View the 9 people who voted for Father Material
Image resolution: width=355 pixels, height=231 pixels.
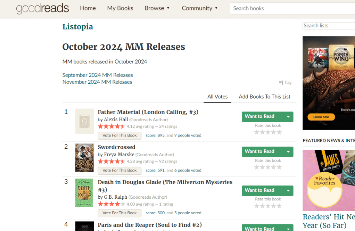tap(188, 135)
